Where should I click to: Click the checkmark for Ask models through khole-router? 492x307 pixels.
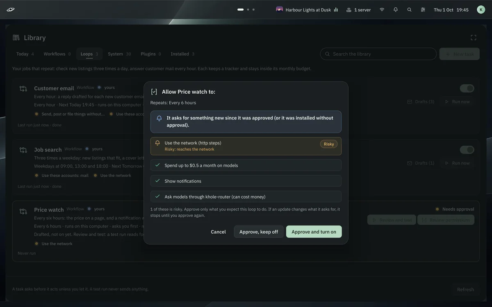(157, 196)
